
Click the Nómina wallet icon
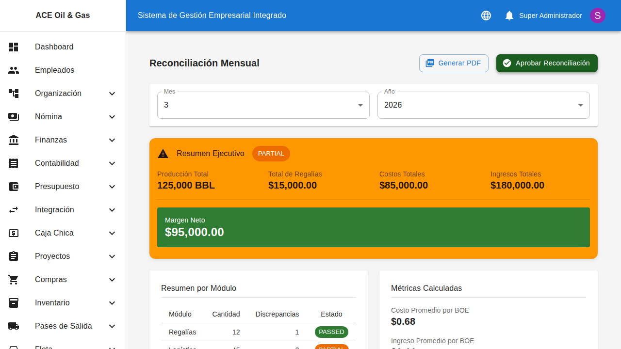pos(14,116)
